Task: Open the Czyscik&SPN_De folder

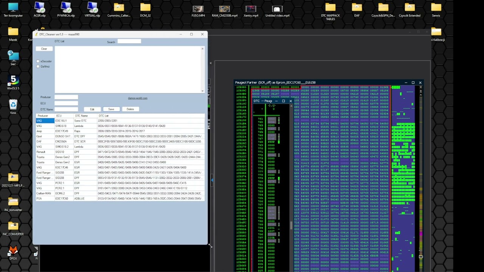Action: tap(383, 10)
